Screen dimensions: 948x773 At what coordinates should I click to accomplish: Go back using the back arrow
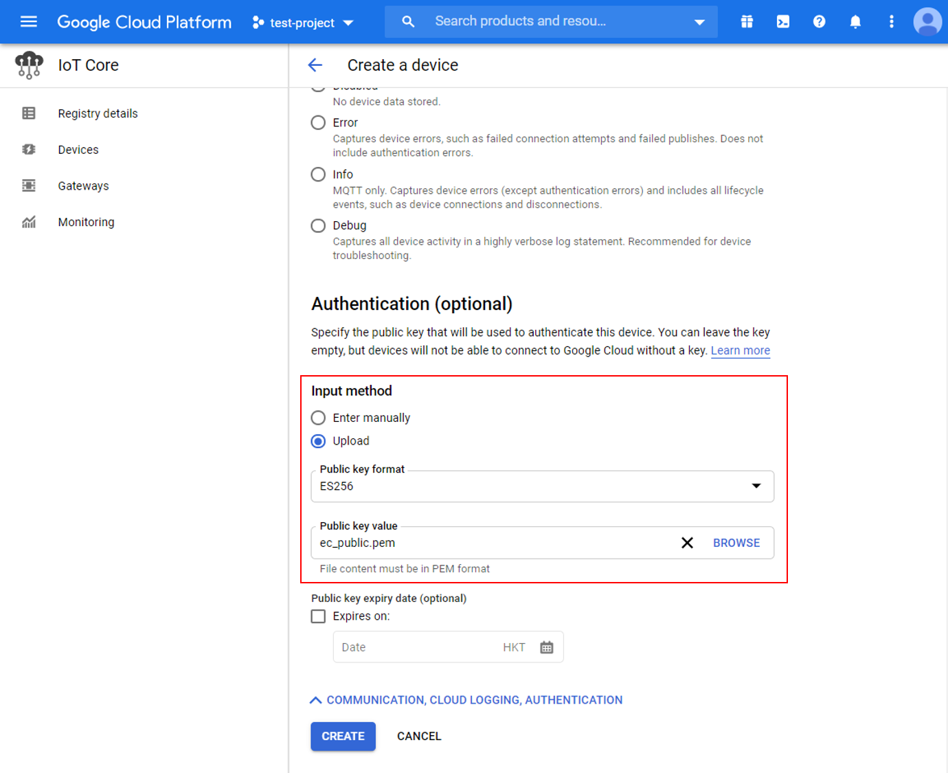tap(315, 65)
